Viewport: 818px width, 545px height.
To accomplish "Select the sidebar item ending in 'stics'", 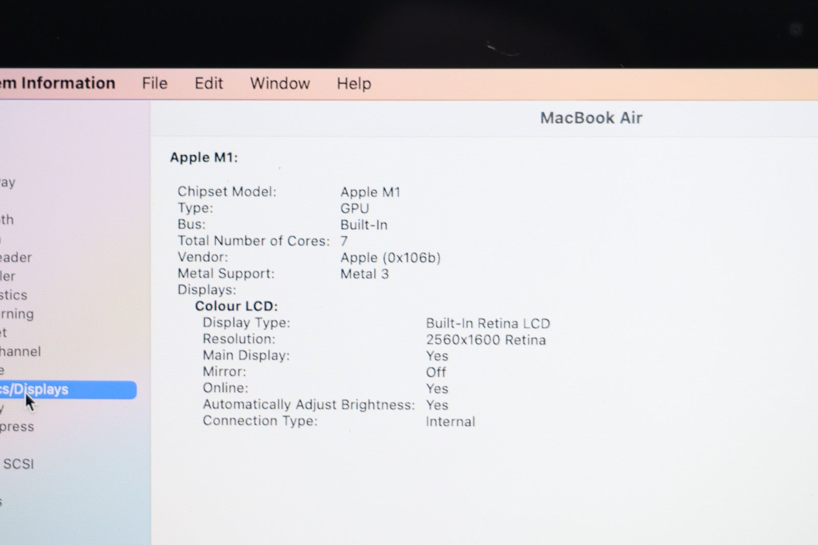I will [14, 295].
